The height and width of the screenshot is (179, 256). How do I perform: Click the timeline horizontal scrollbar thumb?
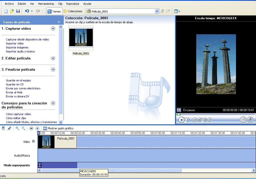point(112,171)
